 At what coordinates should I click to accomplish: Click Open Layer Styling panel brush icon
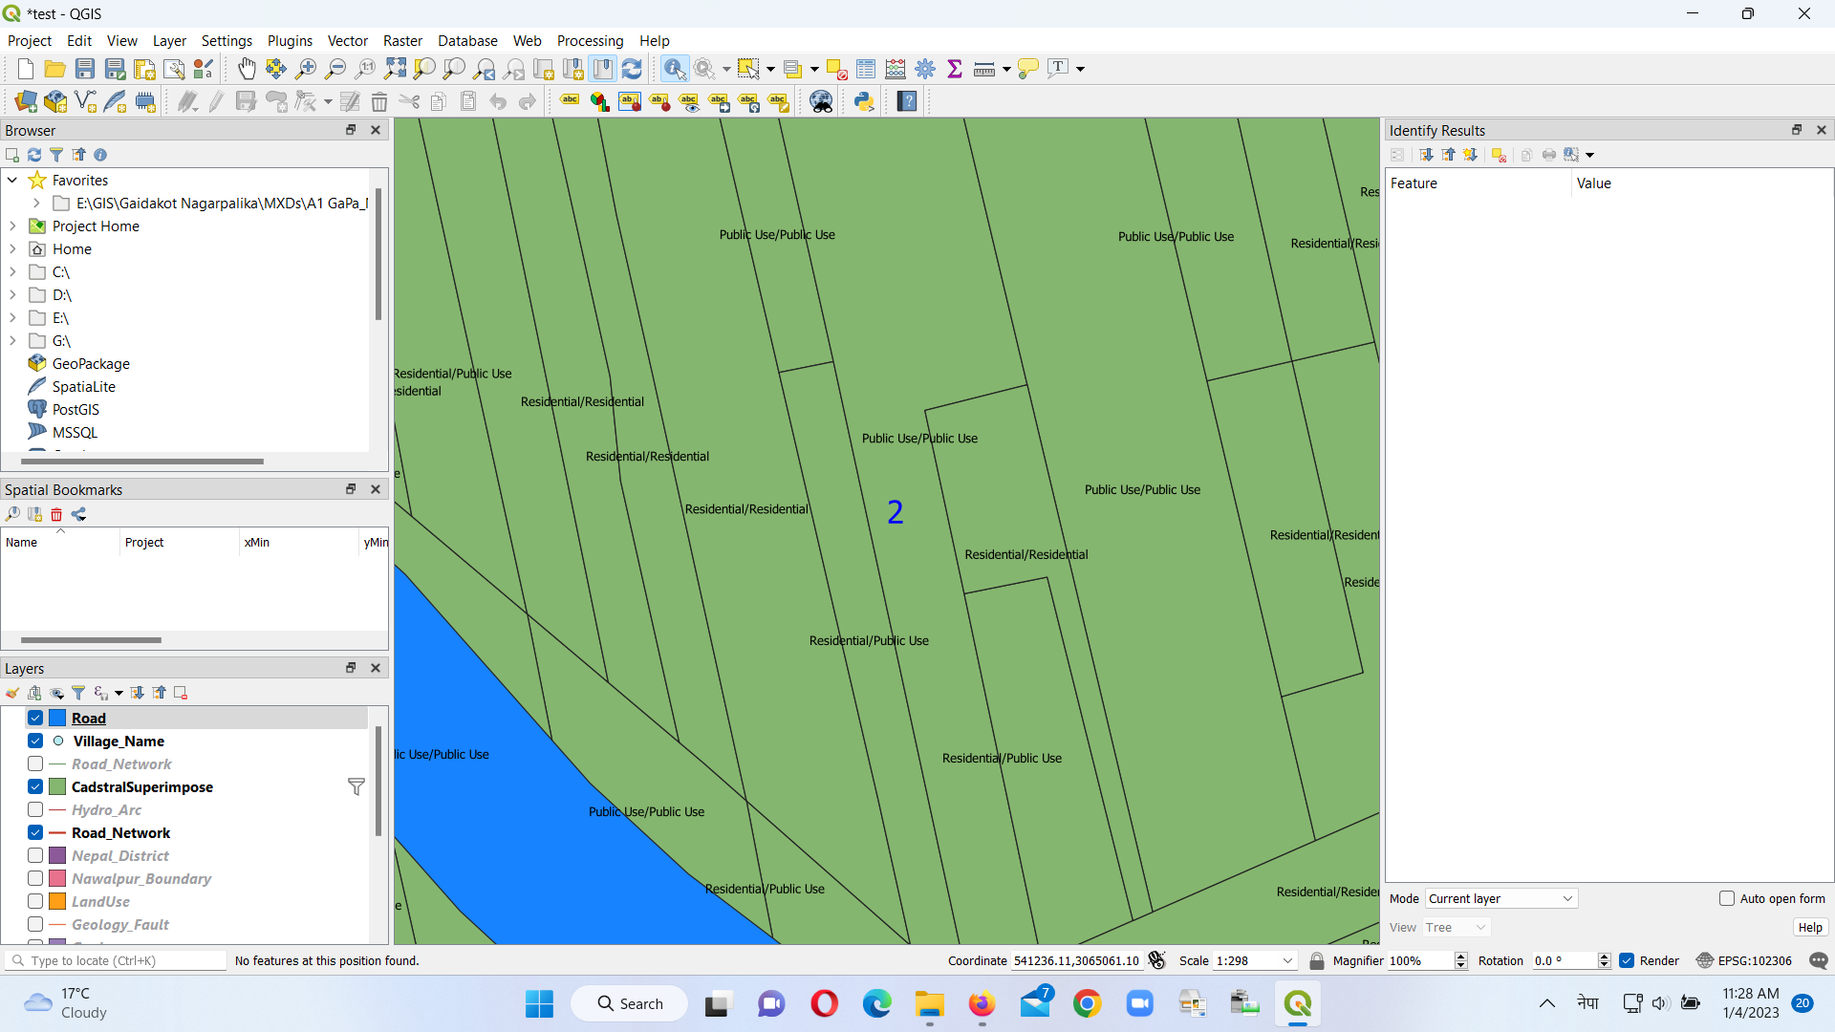coord(12,693)
